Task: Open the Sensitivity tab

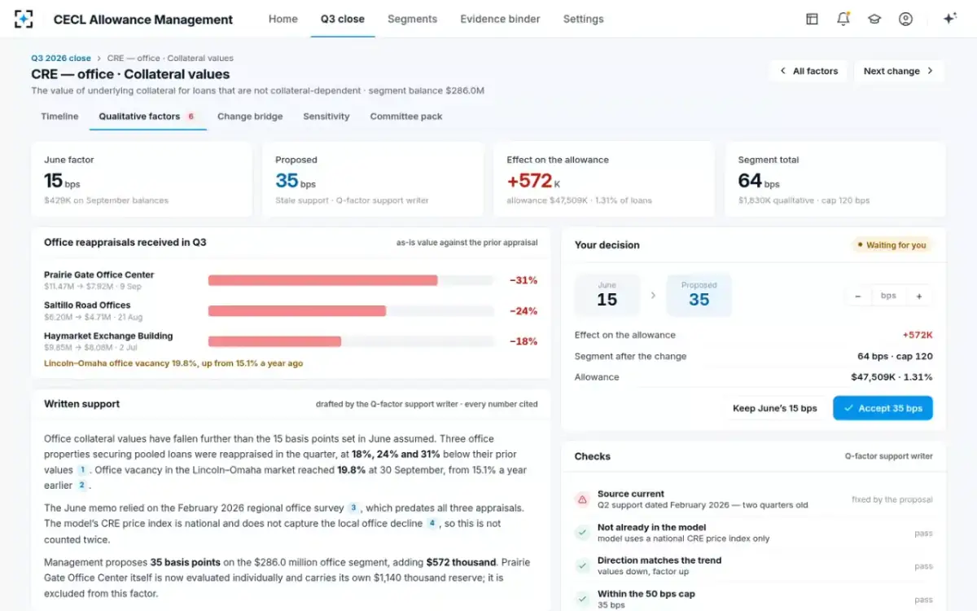Action: (326, 116)
